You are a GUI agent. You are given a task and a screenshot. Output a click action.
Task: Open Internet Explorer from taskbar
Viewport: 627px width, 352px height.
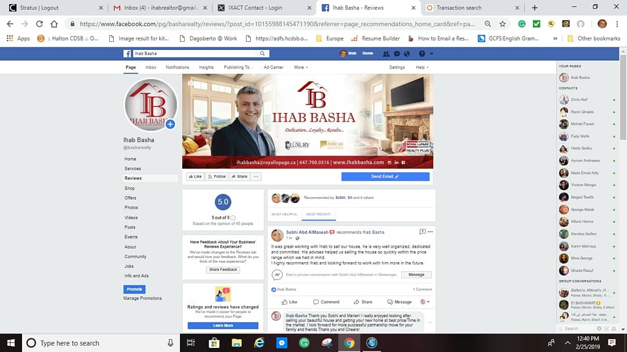[x=259, y=343]
